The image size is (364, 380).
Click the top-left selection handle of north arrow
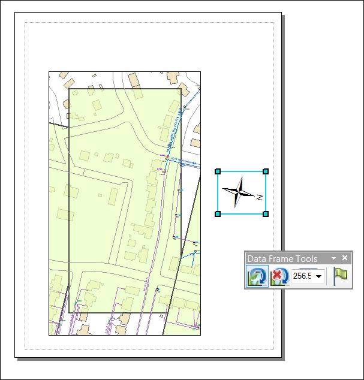218,171
